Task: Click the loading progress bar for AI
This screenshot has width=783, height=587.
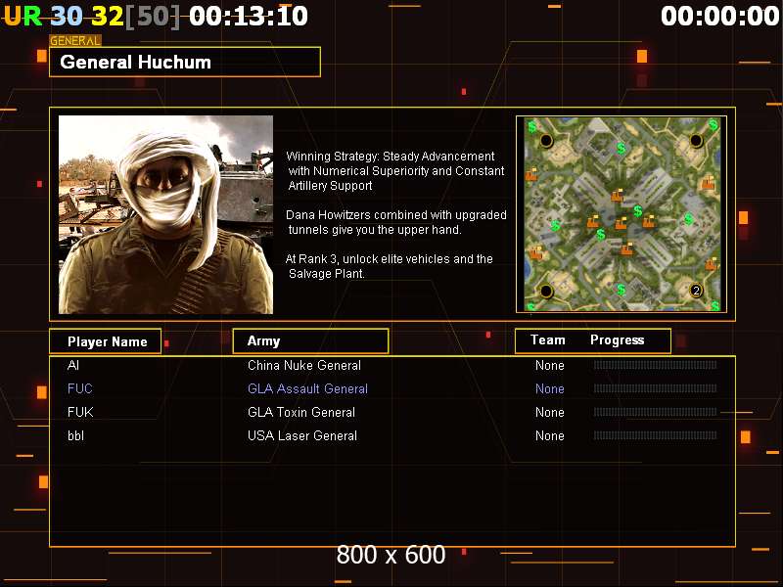Action: point(655,365)
